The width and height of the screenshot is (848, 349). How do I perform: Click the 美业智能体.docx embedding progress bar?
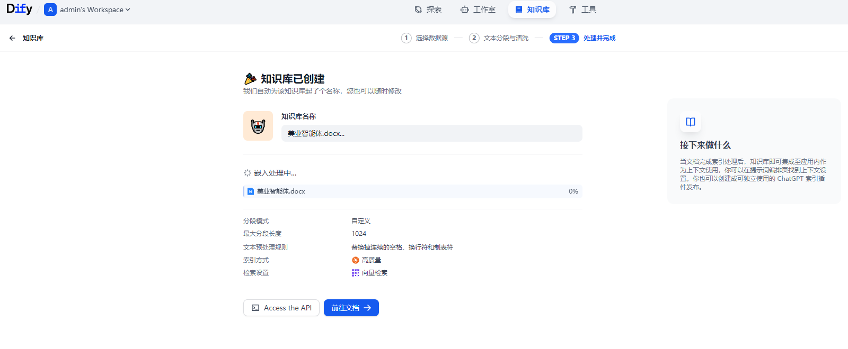click(x=413, y=191)
